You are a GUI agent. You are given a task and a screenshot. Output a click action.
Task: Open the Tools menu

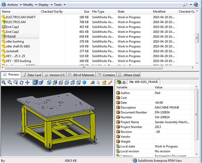(x=58, y=5)
